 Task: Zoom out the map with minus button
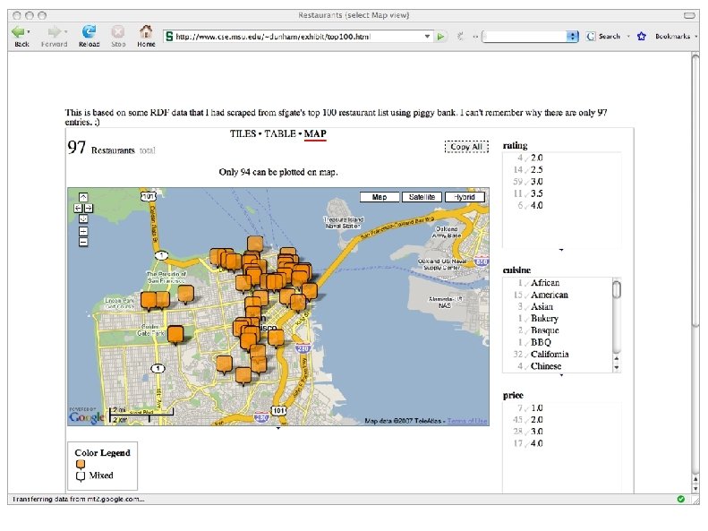(82, 241)
